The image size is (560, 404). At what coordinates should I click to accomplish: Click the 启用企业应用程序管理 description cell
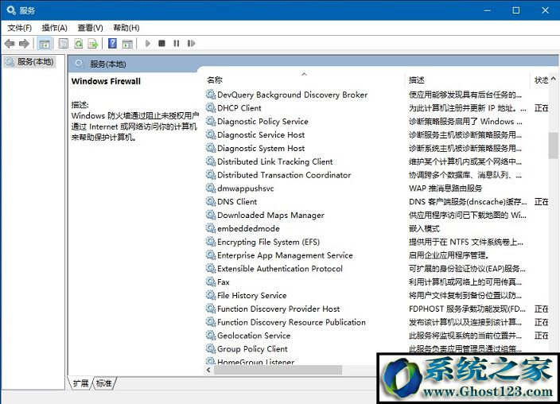(449, 255)
